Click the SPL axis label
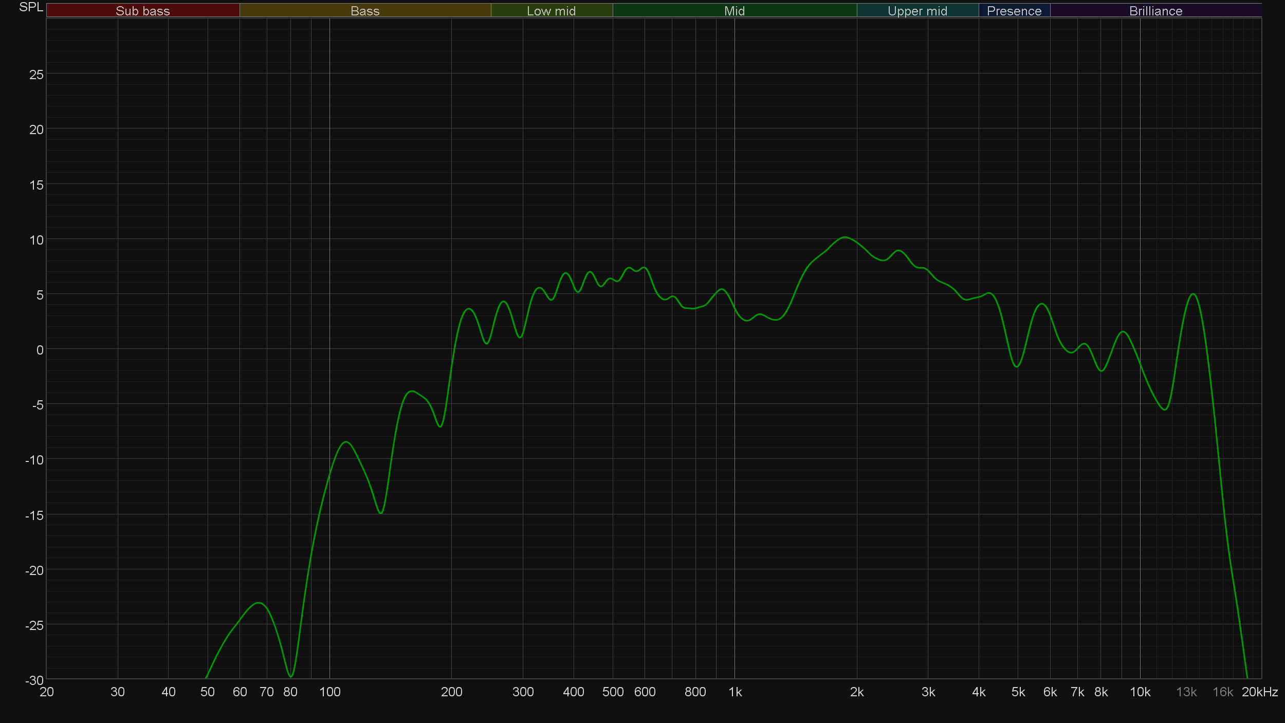This screenshot has height=723, width=1285. (x=31, y=7)
